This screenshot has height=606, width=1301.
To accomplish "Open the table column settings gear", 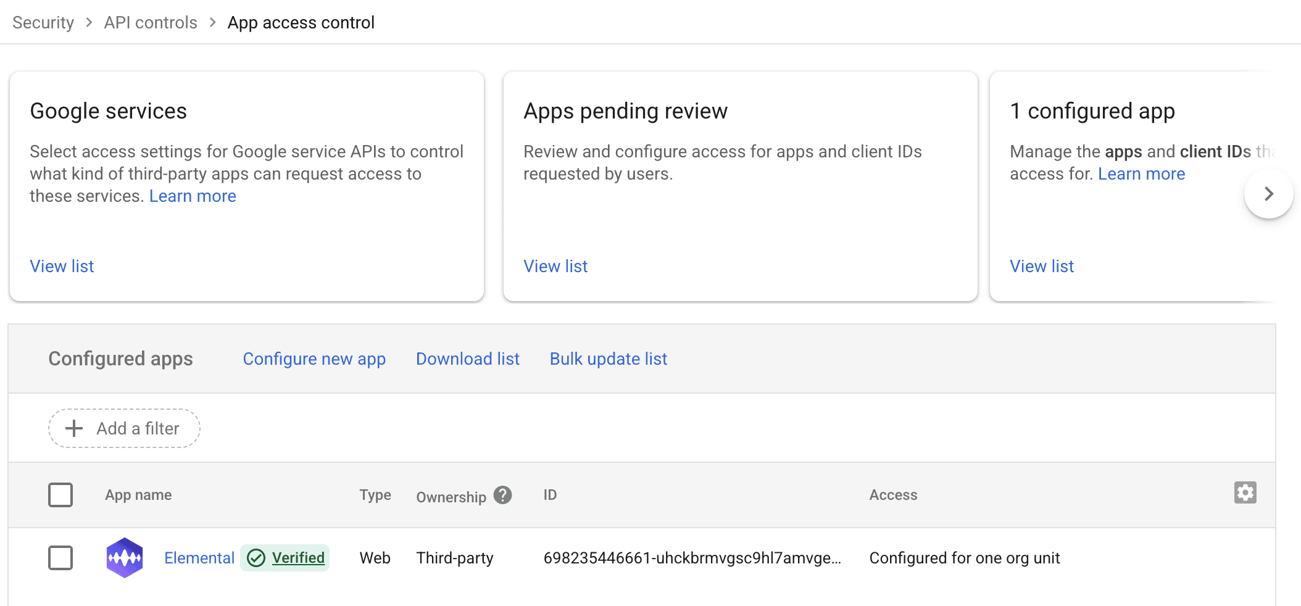I will (1245, 492).
